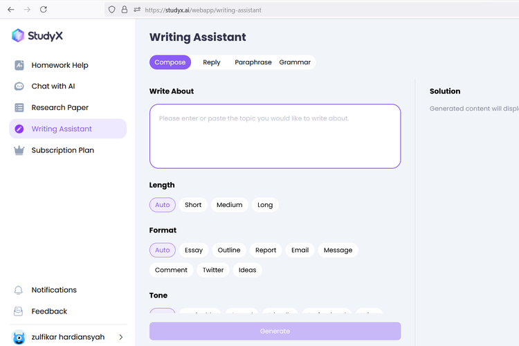This screenshot has width=519, height=346.
Task: Click the Writing Assistant pencil icon
Action: click(x=19, y=129)
